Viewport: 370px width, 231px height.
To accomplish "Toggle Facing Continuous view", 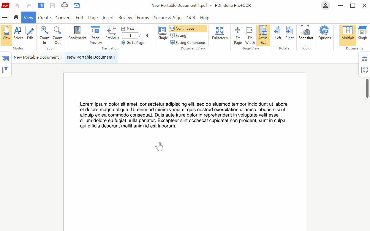I will 188,43.
